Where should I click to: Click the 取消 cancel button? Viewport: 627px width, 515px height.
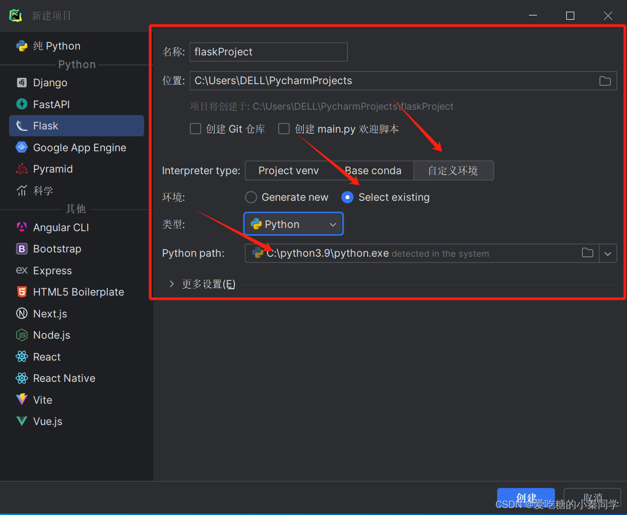point(592,497)
